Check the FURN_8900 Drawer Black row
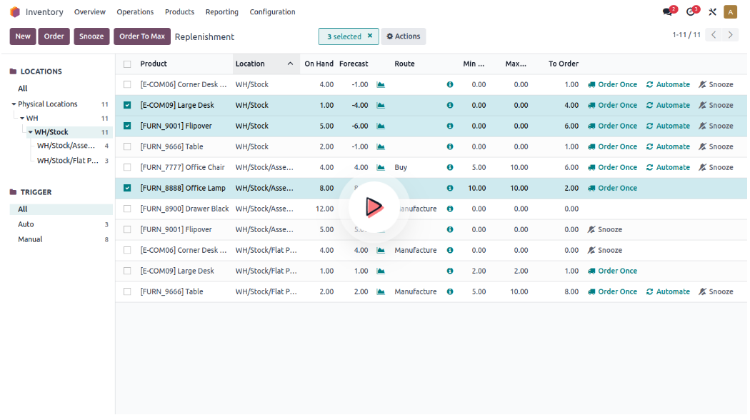 (x=127, y=209)
